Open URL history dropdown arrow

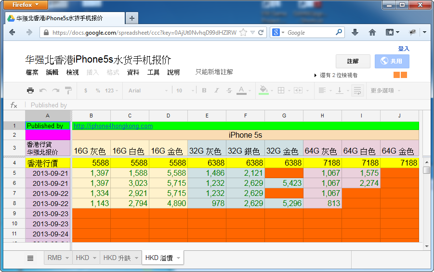click(252, 32)
